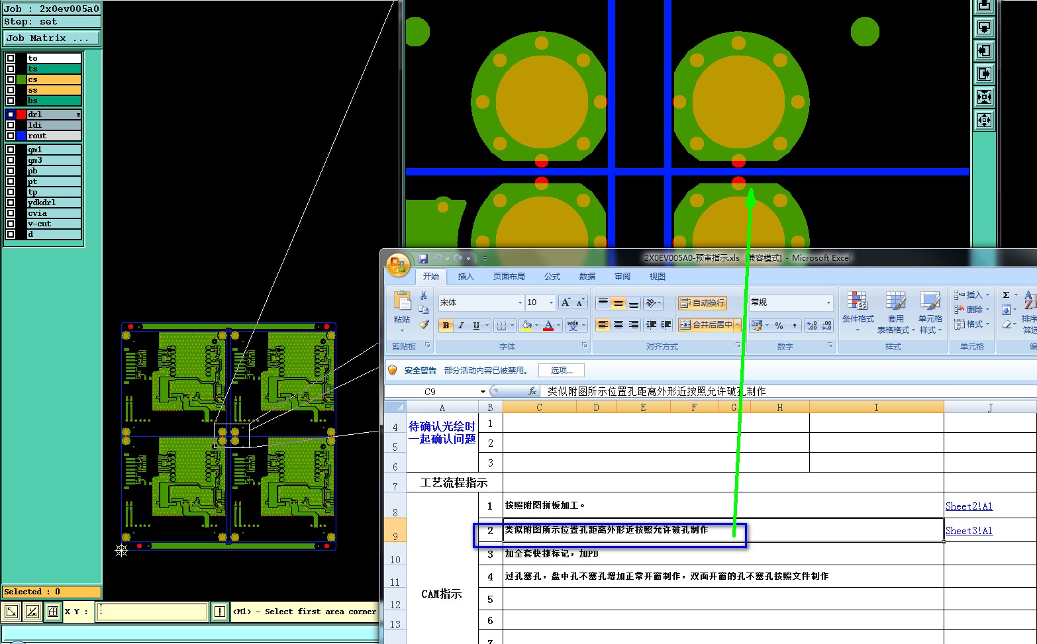The height and width of the screenshot is (644, 1037).
Task: Open the 单元格样式 dropdown
Action: [x=930, y=311]
